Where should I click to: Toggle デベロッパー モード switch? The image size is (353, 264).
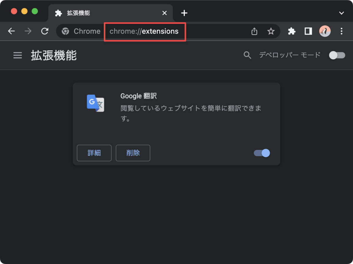(x=337, y=55)
